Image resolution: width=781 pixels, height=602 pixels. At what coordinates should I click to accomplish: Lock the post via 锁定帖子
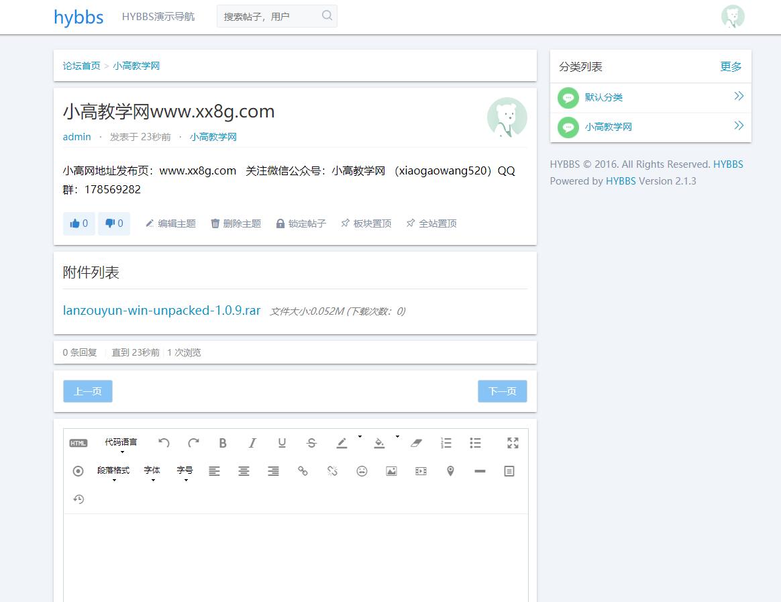[301, 223]
